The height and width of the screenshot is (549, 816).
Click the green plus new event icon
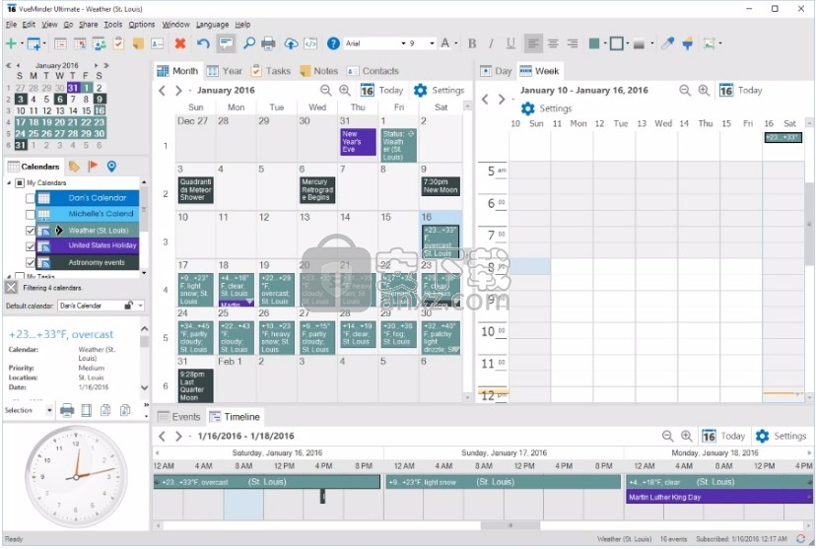(x=11, y=43)
